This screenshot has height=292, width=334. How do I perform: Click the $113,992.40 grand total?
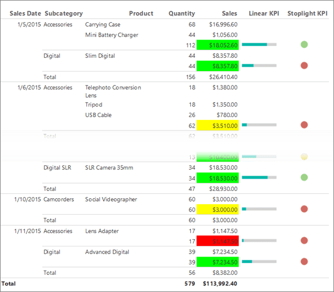coord(220,284)
